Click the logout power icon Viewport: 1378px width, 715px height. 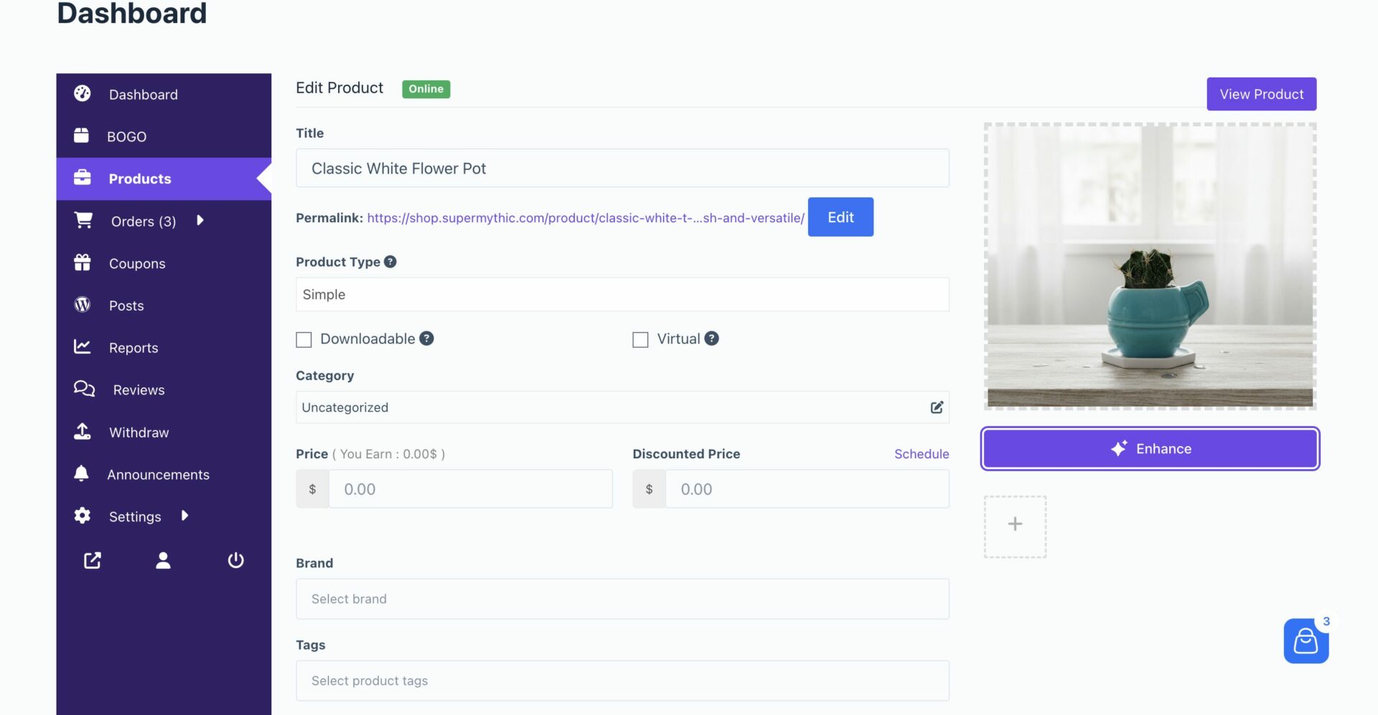(x=235, y=560)
